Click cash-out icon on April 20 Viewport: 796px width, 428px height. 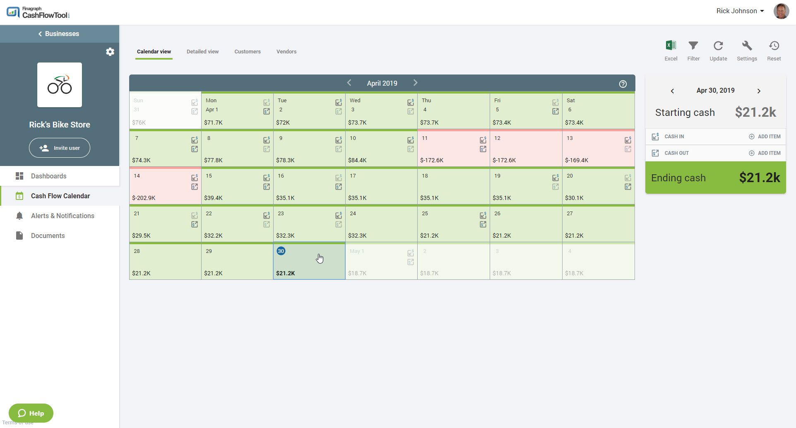tap(628, 187)
